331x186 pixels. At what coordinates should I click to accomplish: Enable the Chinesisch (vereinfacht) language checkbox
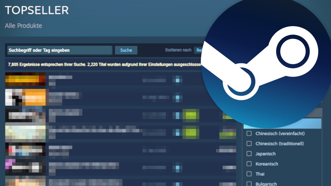(x=249, y=134)
